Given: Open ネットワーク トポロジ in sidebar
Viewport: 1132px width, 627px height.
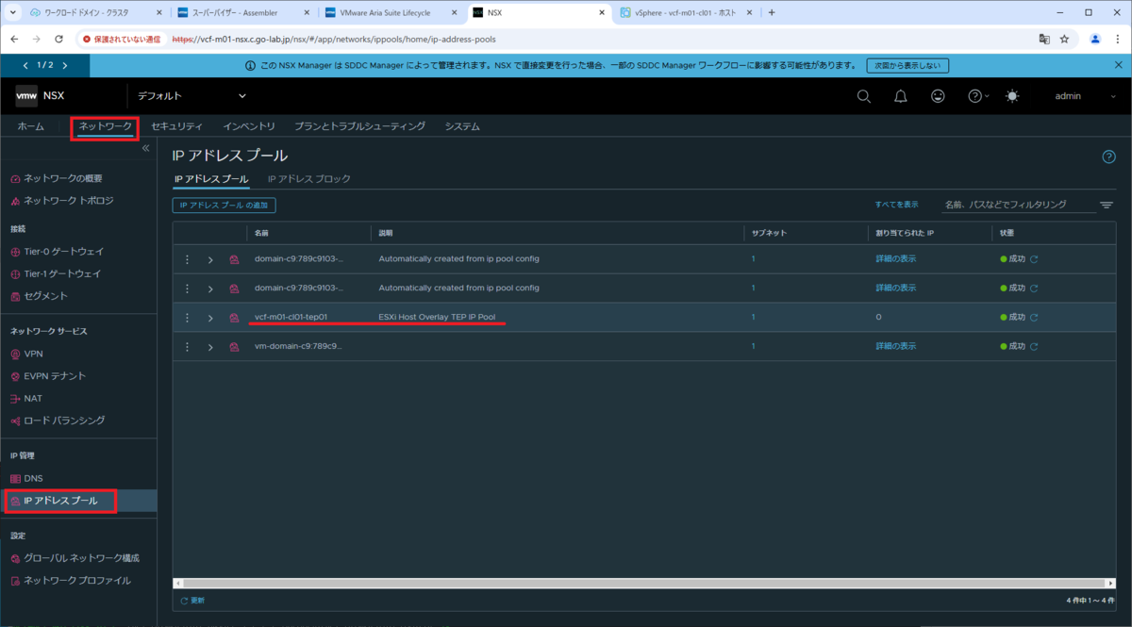Looking at the screenshot, I should (x=68, y=201).
